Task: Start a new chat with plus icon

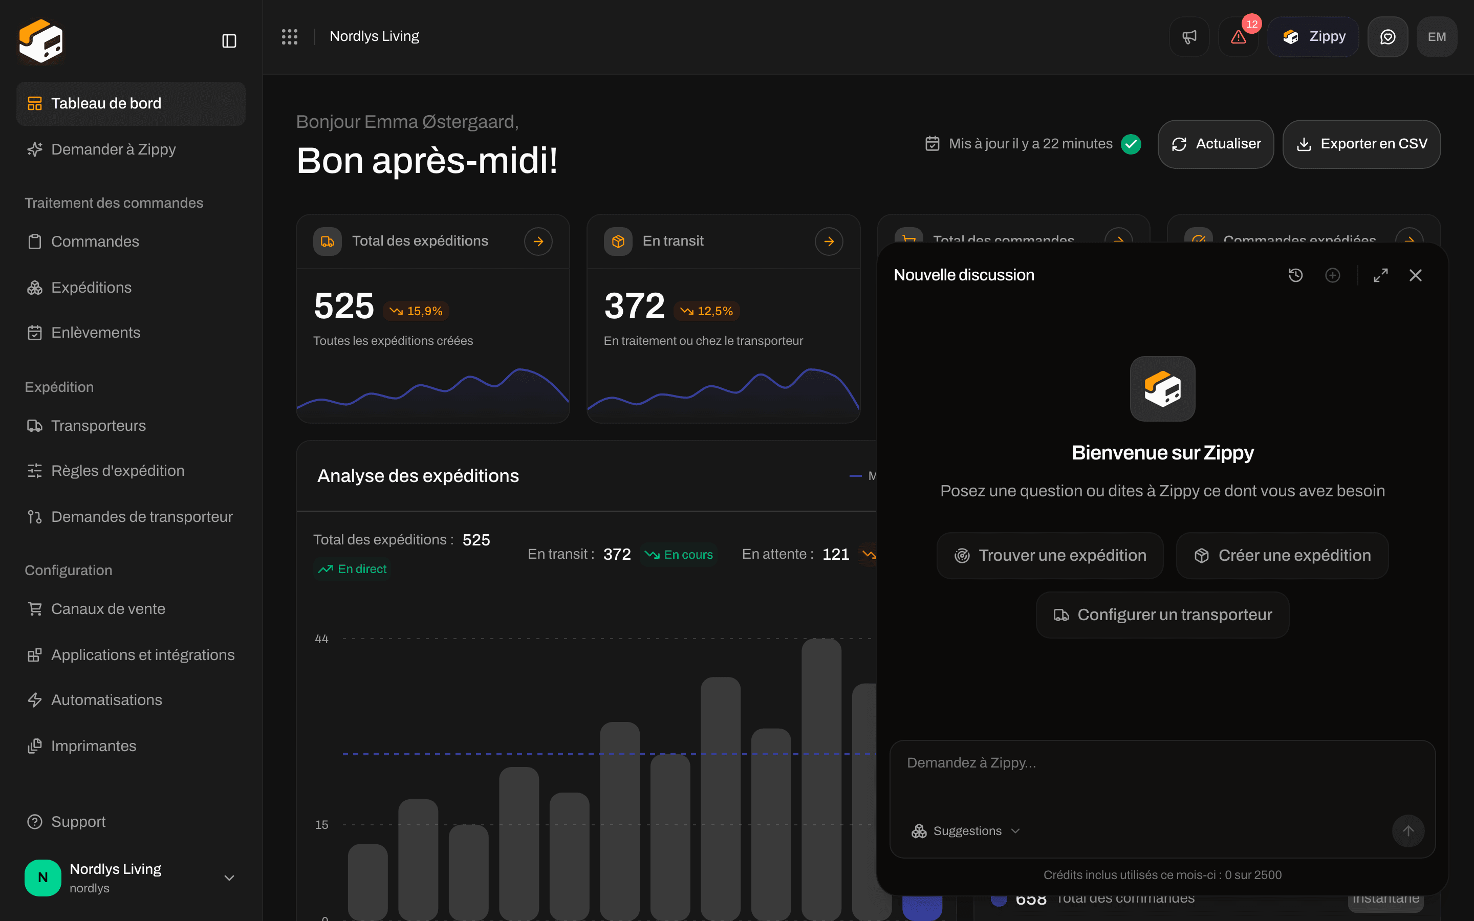Action: pos(1333,275)
